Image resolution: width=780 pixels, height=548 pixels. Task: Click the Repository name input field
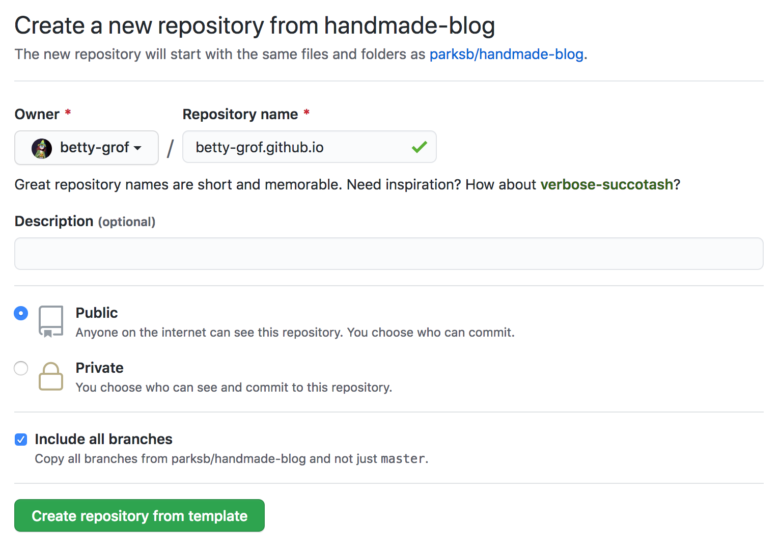tap(309, 147)
